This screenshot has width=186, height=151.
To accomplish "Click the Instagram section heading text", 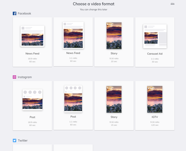I will coord(25,77).
